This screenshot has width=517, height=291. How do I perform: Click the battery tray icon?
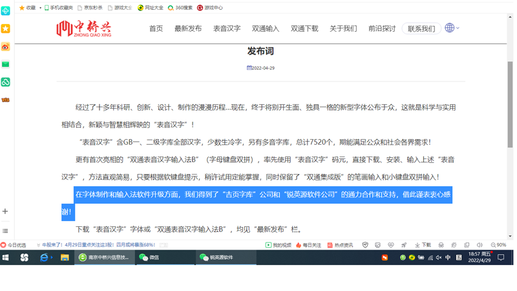(x=421, y=257)
